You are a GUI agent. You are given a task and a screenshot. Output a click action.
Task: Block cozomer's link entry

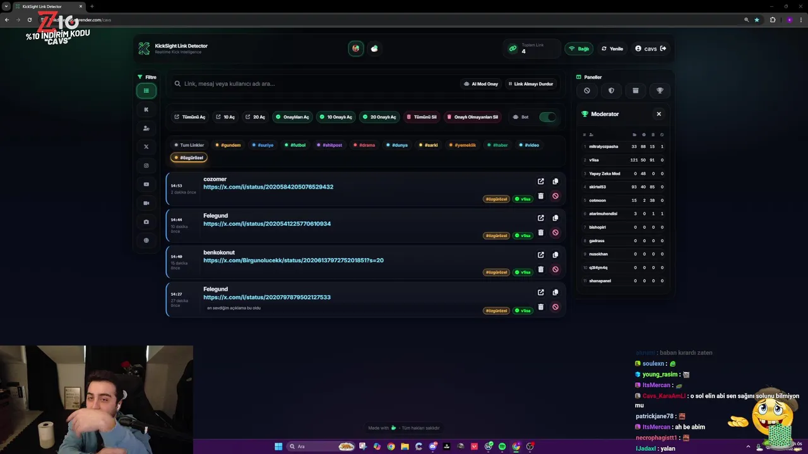click(555, 196)
